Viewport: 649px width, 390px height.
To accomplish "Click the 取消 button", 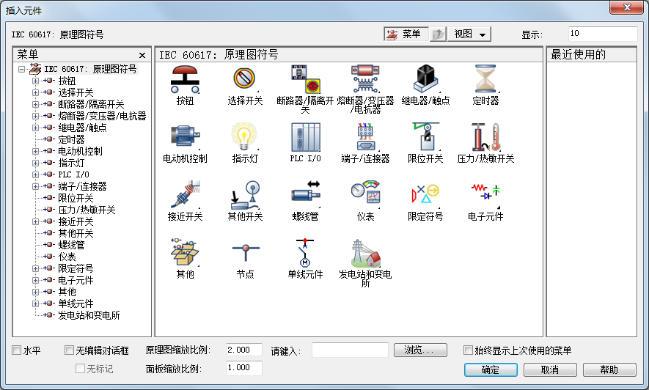I will click(550, 369).
